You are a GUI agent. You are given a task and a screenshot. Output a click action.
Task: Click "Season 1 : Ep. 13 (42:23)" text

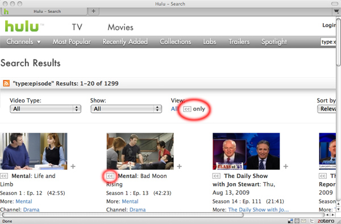click(139, 193)
